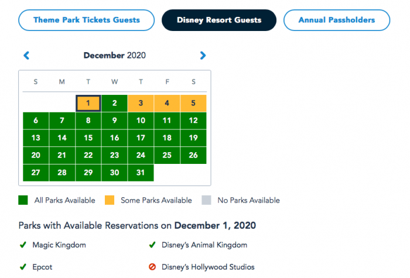Screen dimensions: 410x278
Task: Click checkmark next to Disney's Animal Kingdom
Action: [152, 245]
